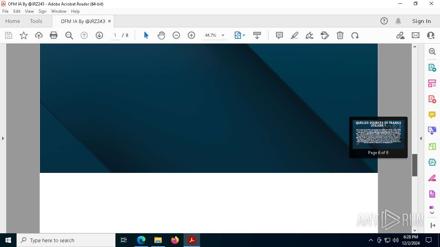The height and width of the screenshot is (247, 440).
Task: Bookmark file with star icon
Action: (24, 35)
